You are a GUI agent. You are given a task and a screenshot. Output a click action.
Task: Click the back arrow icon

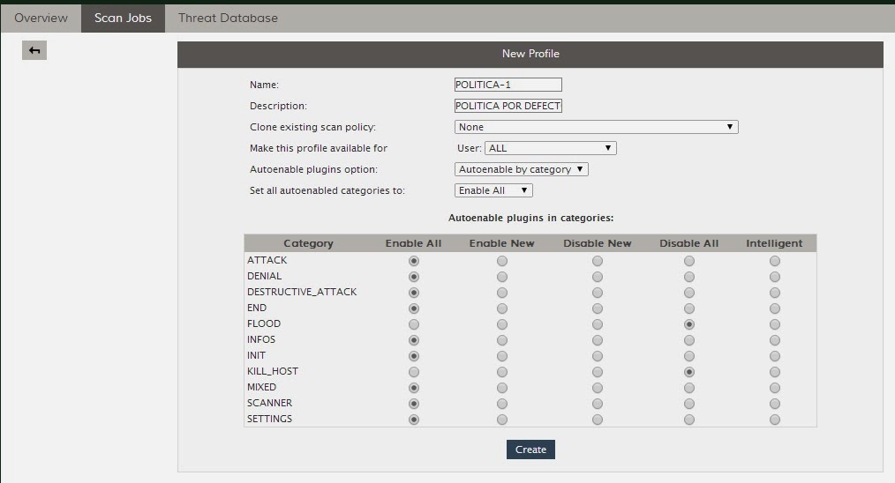[x=34, y=51]
